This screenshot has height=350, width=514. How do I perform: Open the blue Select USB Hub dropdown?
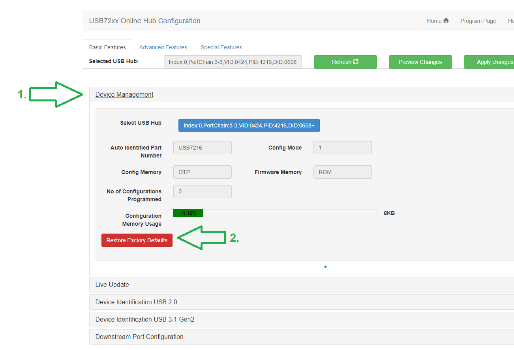point(249,125)
